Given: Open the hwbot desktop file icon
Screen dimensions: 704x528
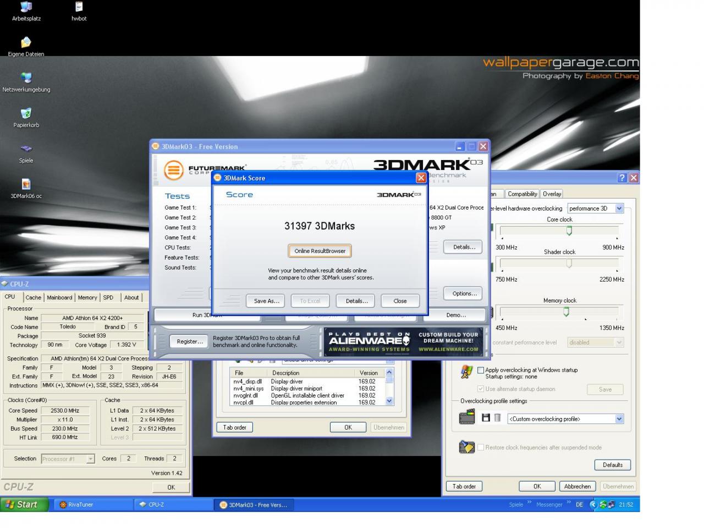Looking at the screenshot, I should [79, 7].
